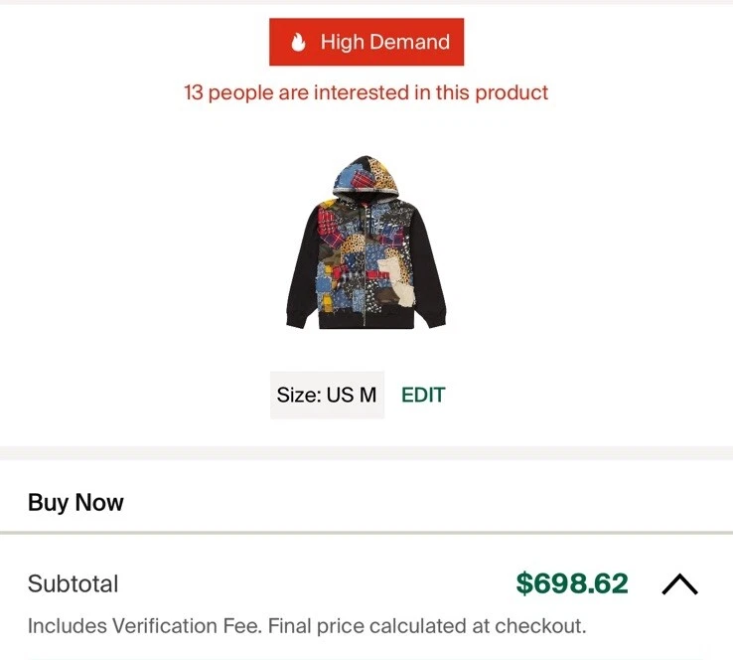Select the Subtotal row label
This screenshot has width=733, height=660.
click(73, 583)
